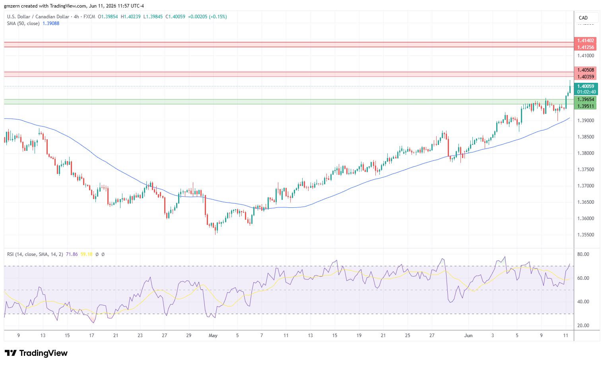Click the 80.00 RSI axis label
The image size is (604, 365).
[x=583, y=254]
